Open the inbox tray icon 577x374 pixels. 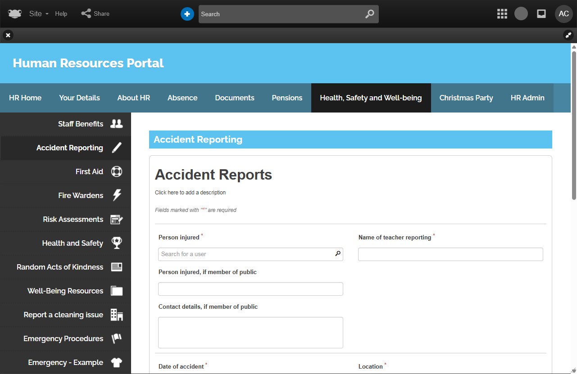click(541, 14)
